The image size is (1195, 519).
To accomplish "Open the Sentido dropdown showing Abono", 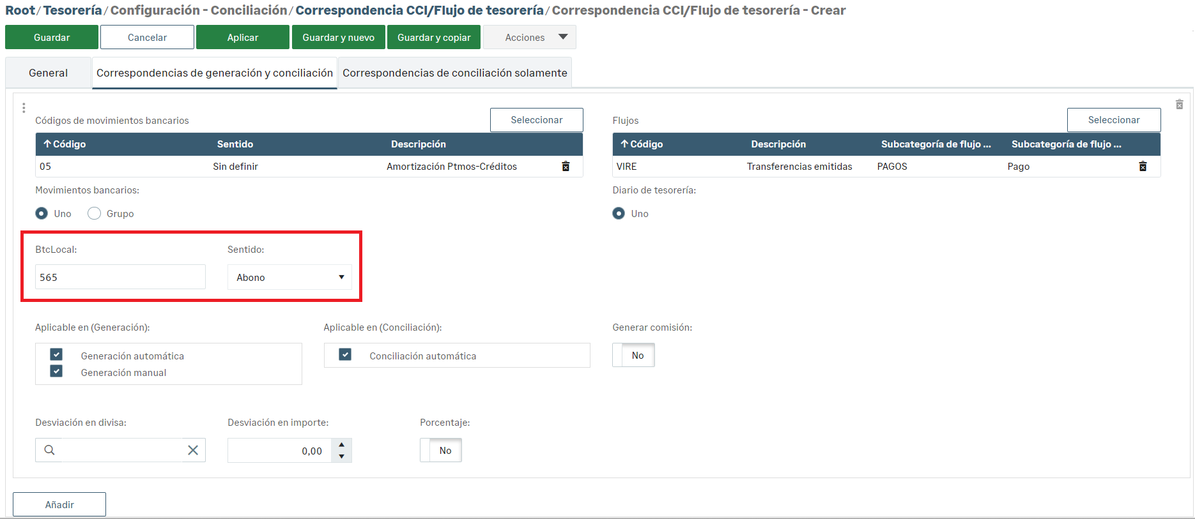I will (x=289, y=277).
